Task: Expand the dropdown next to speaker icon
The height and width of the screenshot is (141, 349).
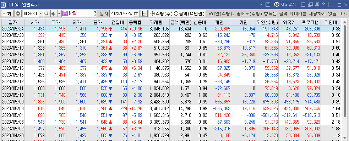Action: point(59,13)
